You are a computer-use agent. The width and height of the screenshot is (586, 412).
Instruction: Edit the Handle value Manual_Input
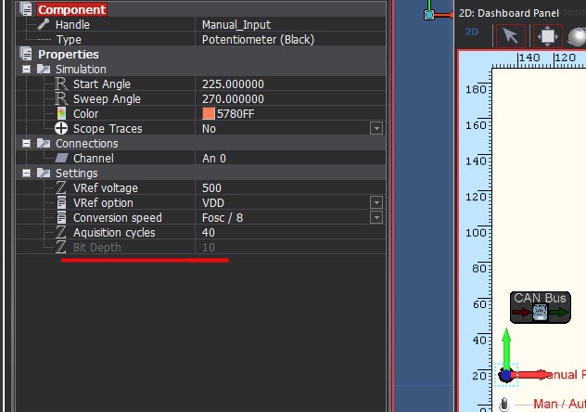click(236, 25)
